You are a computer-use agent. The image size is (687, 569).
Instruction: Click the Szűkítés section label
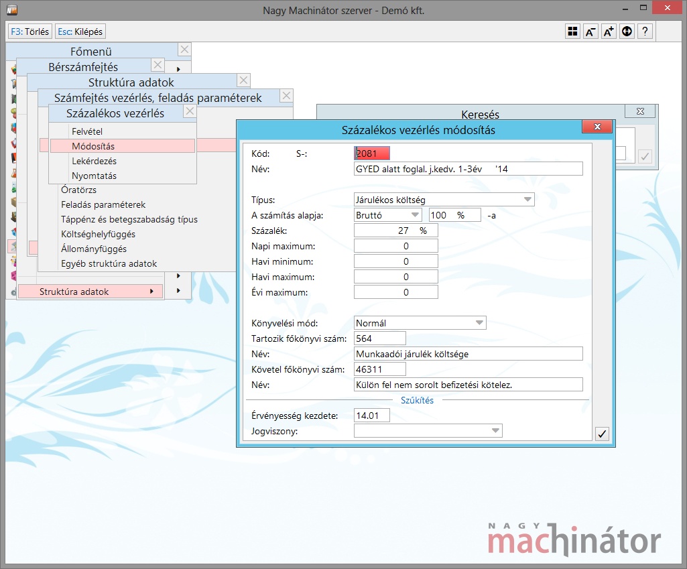[417, 400]
